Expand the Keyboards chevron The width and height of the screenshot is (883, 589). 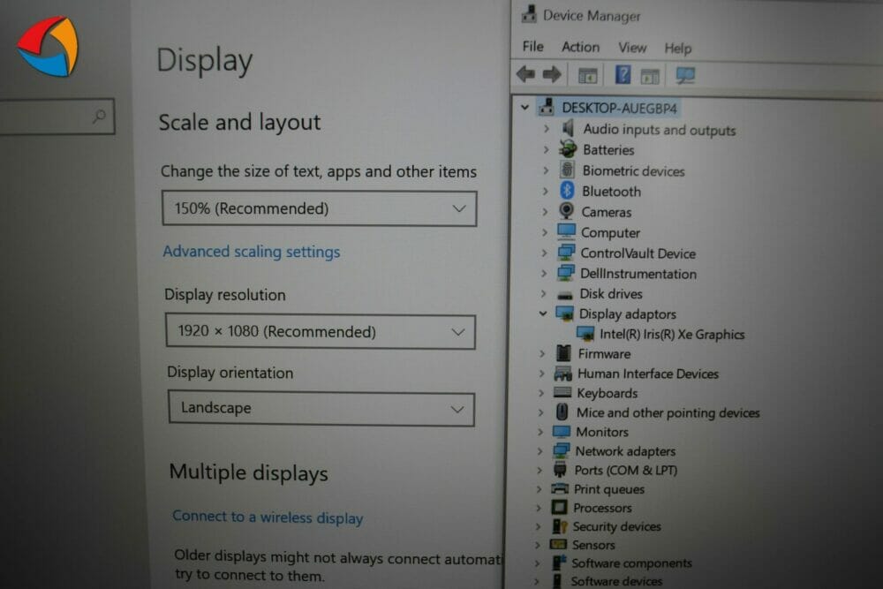point(540,392)
